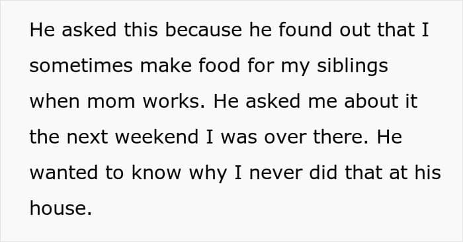
Task: Click the word "food" in line two
Action: (x=219, y=65)
